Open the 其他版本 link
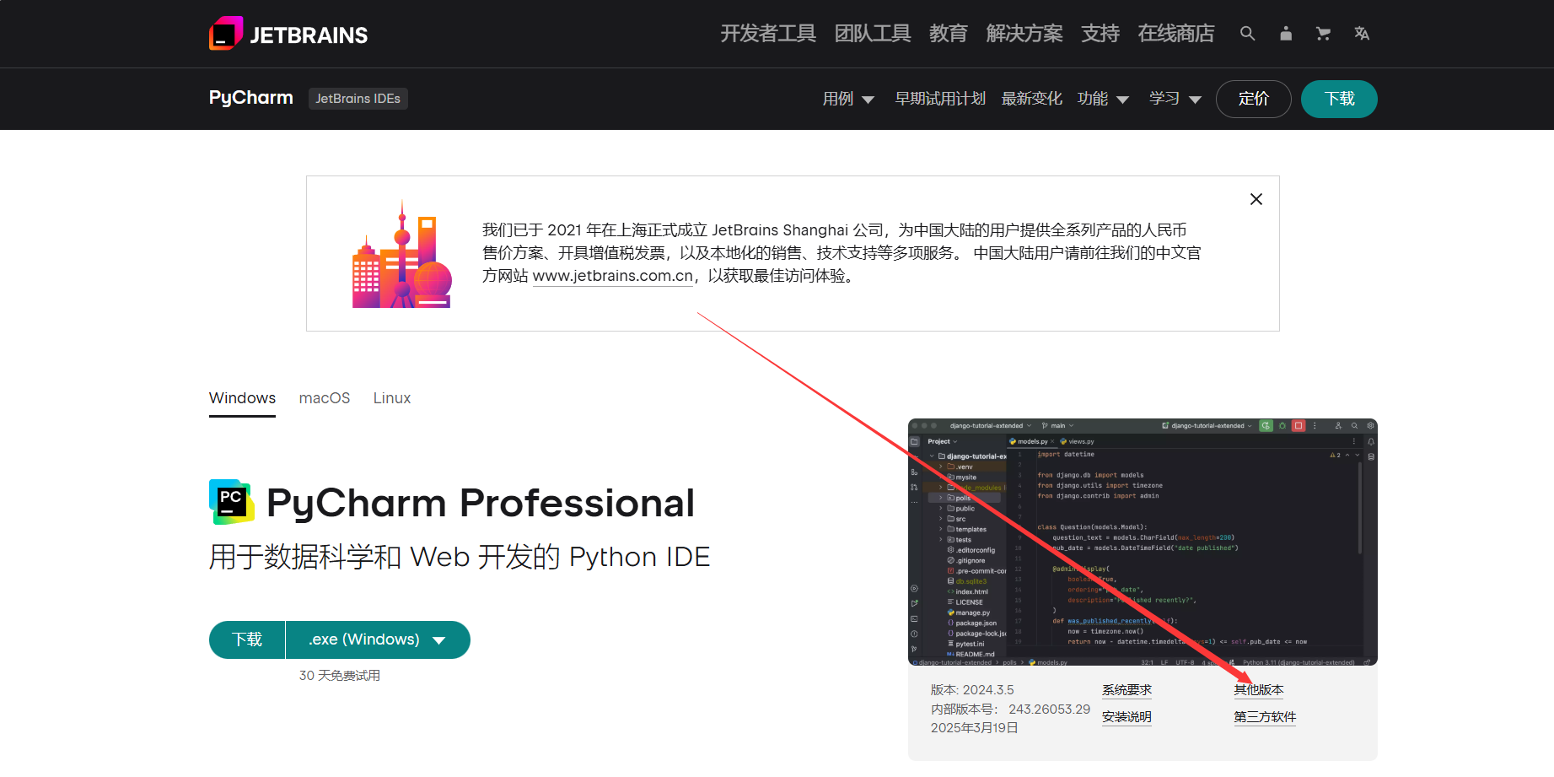This screenshot has height=777, width=1554. tap(1258, 690)
